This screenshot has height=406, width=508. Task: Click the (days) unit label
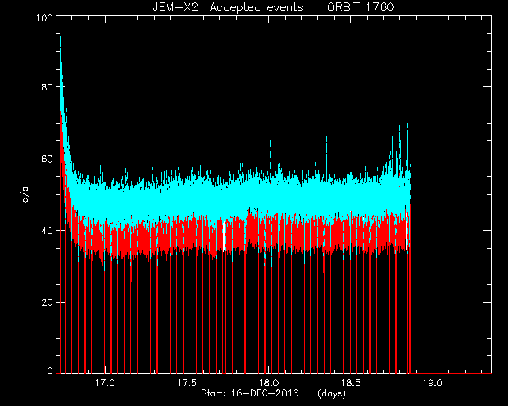pos(332,393)
